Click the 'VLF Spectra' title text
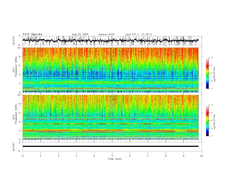Image resolution: width=227 pixels, height=175 pixels. 32,34
